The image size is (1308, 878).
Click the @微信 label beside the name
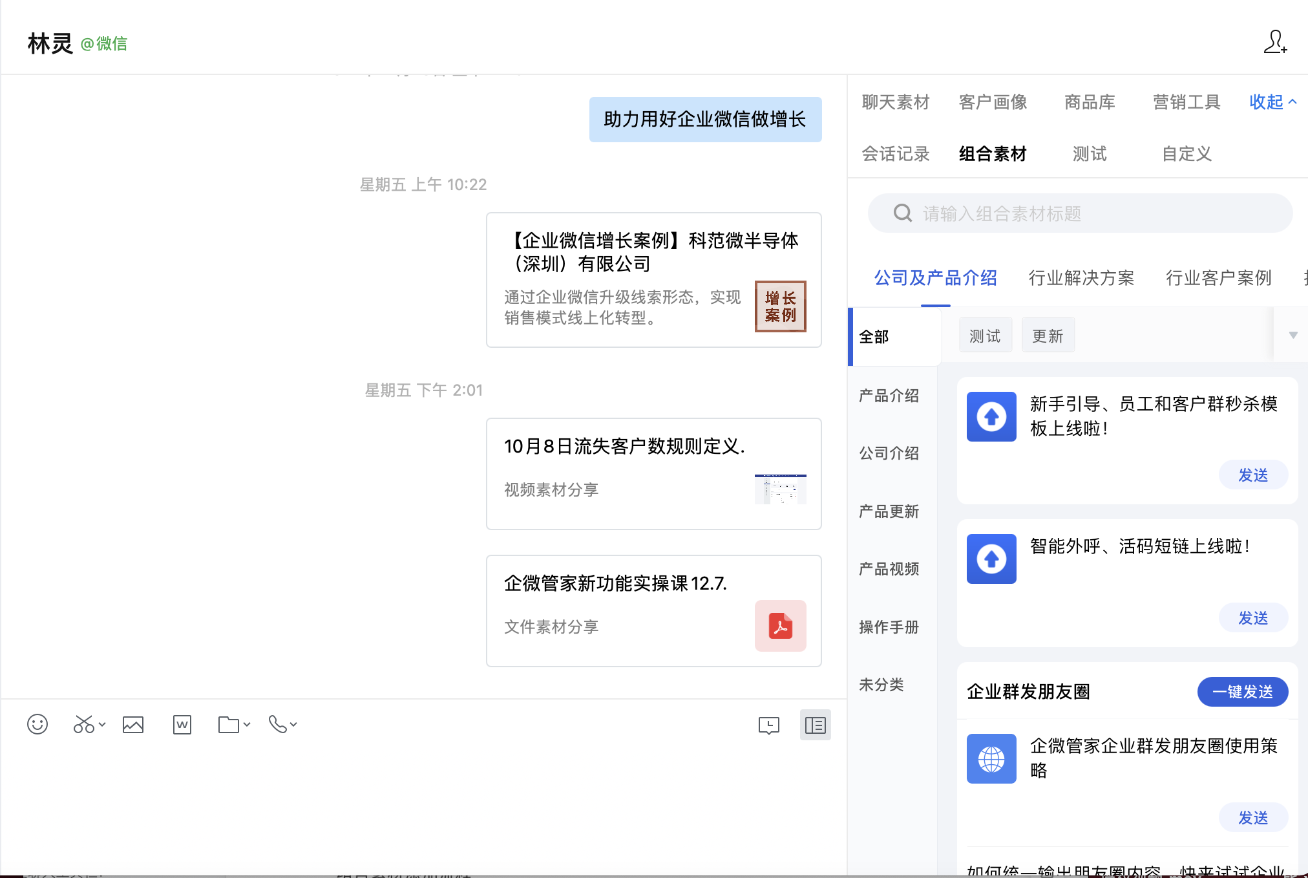pos(104,44)
